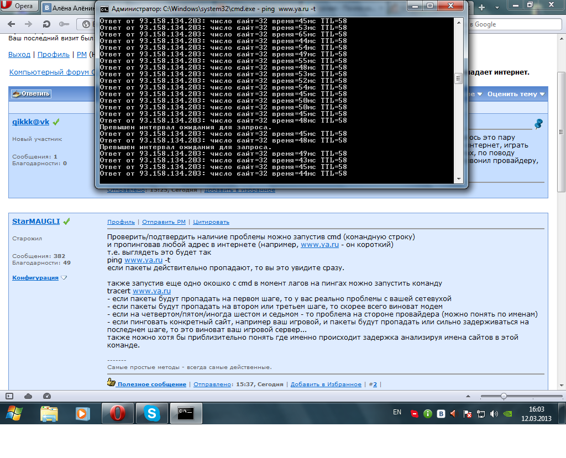Click the cmd window vertical scrollbar thumb
The width and height of the screenshot is (566, 458).
point(458,78)
